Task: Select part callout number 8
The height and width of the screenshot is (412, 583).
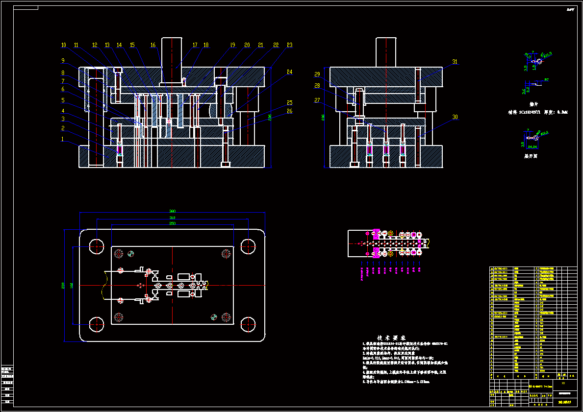Action: click(x=63, y=73)
